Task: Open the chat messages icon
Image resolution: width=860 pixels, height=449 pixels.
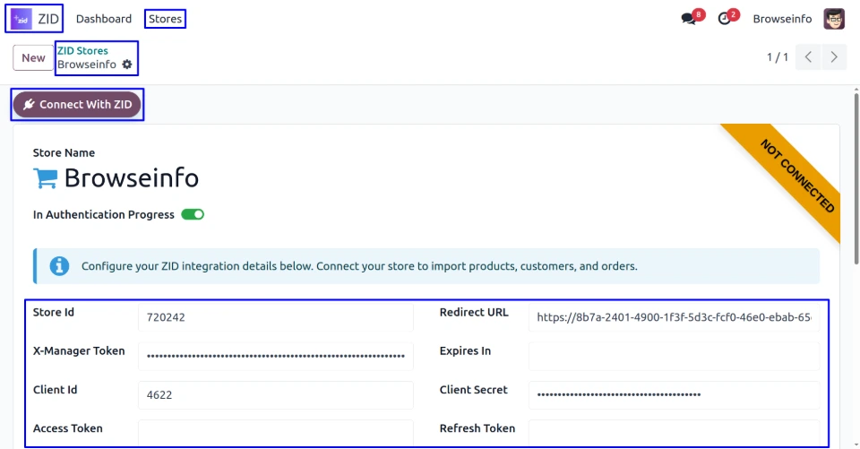Action: (x=689, y=19)
